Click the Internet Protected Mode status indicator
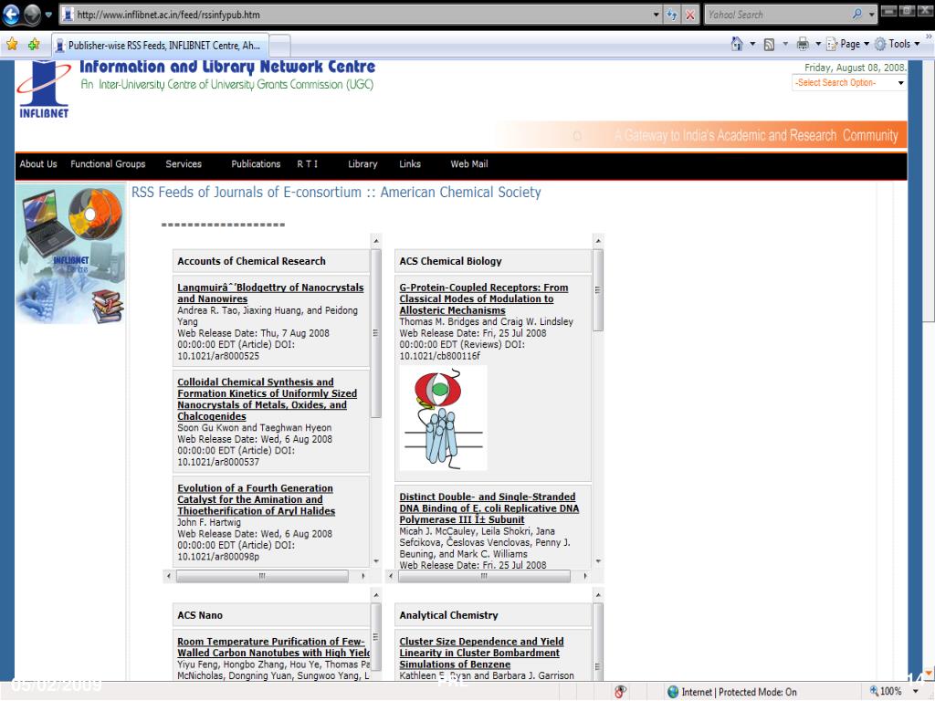Image resolution: width=935 pixels, height=701 pixels. [x=731, y=692]
